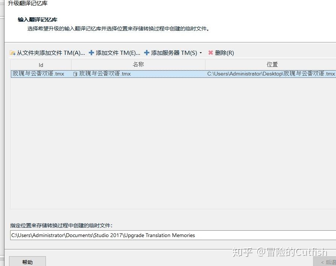Screen dimensions: 336x266
Task: Click the plus icon of 添加服务器 TM(S)
Action: click(146, 53)
